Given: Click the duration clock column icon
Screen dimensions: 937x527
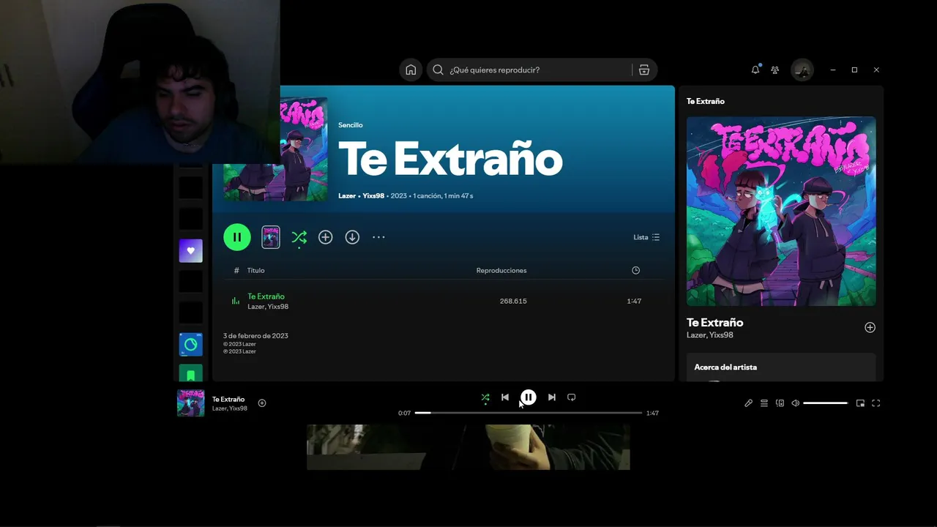Looking at the screenshot, I should (635, 270).
